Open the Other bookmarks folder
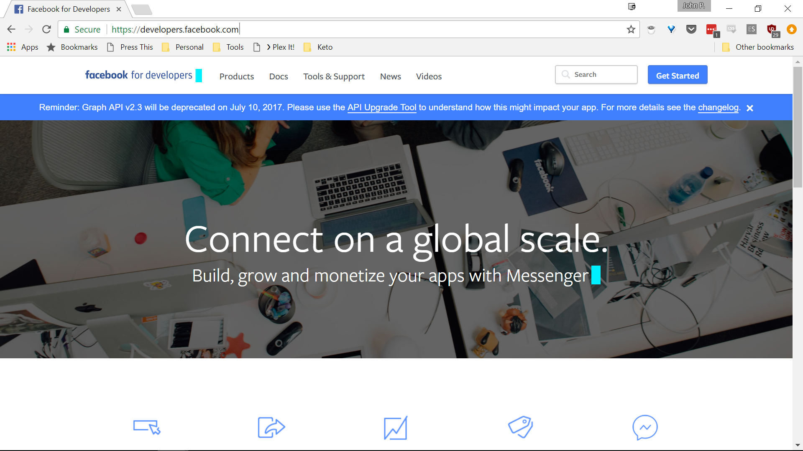 (x=758, y=47)
